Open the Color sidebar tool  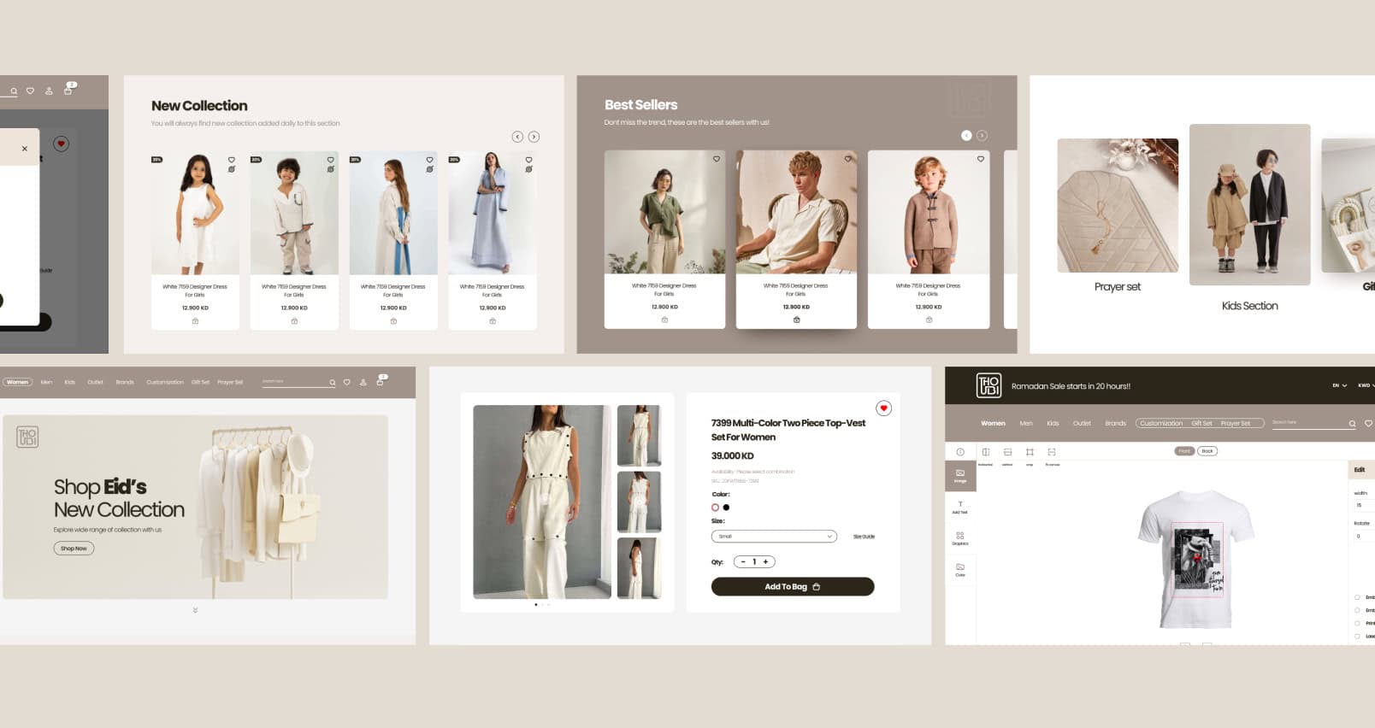click(x=960, y=570)
